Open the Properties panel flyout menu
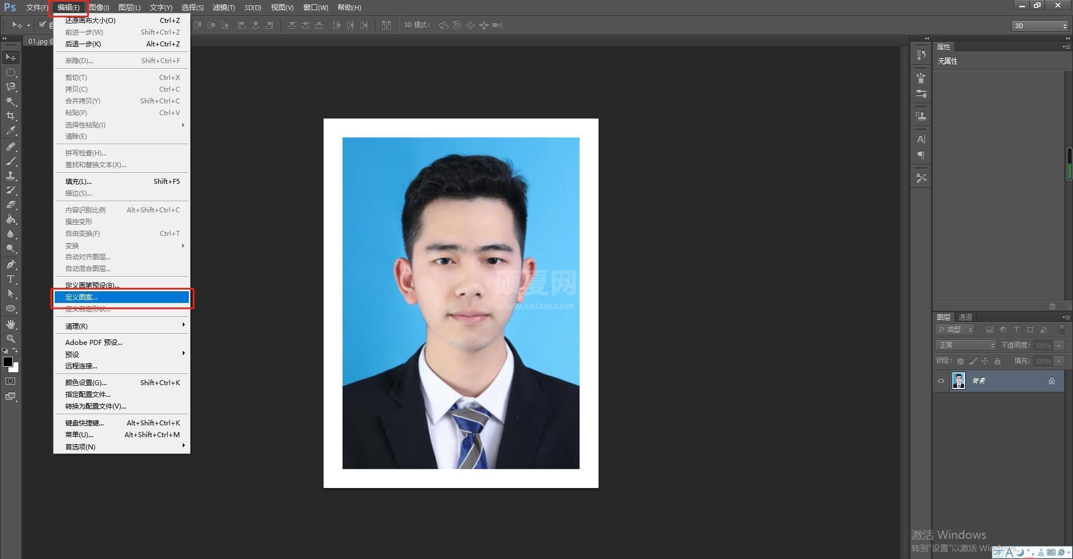Viewport: 1073px width, 559px height. pos(1066,47)
